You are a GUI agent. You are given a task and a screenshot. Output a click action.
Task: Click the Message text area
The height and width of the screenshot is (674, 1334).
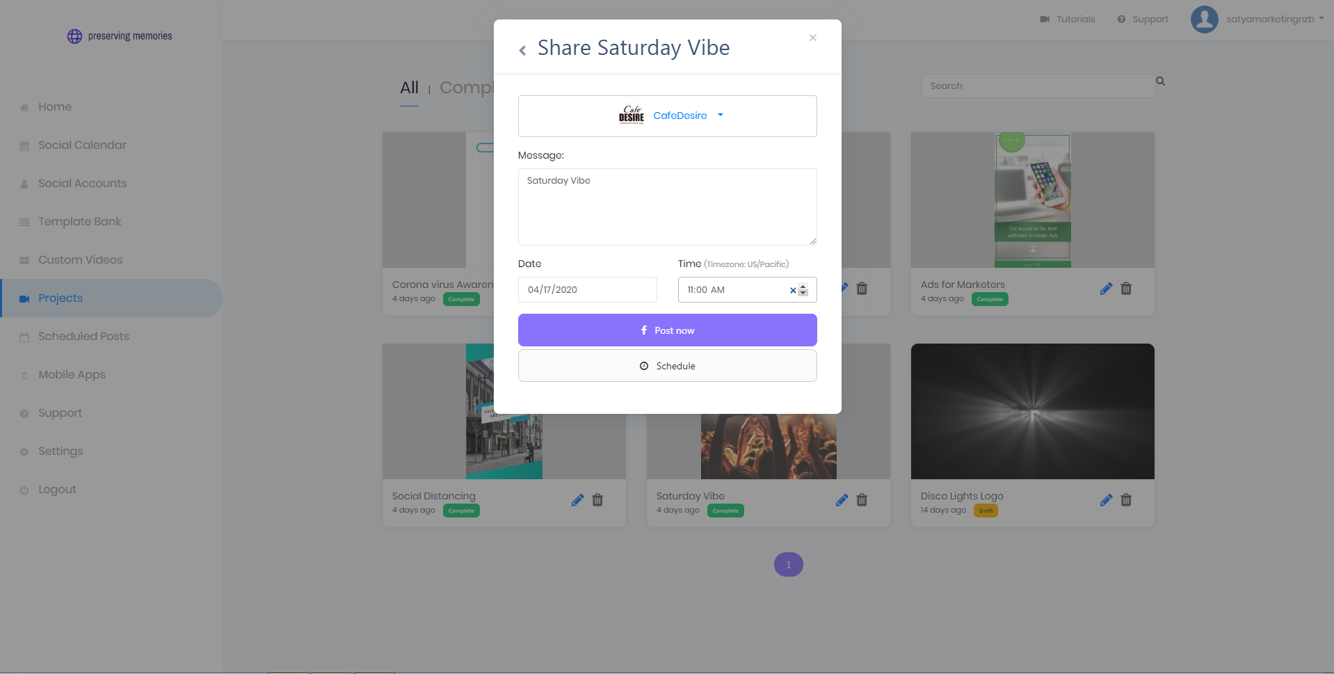(x=667, y=207)
